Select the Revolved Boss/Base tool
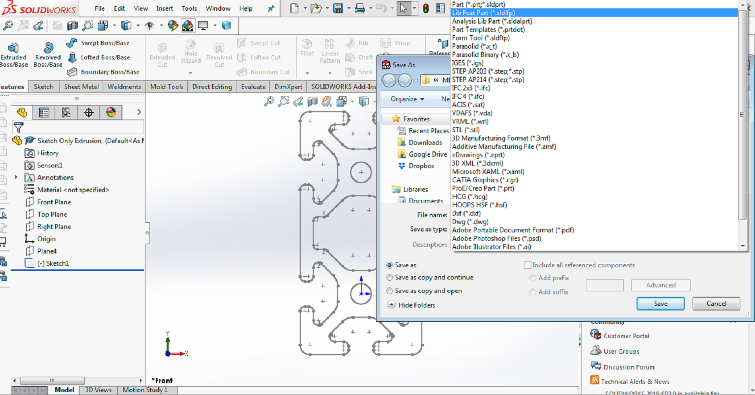The width and height of the screenshot is (755, 395). (x=48, y=54)
